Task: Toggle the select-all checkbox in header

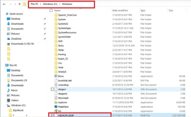Action: click(51, 10)
